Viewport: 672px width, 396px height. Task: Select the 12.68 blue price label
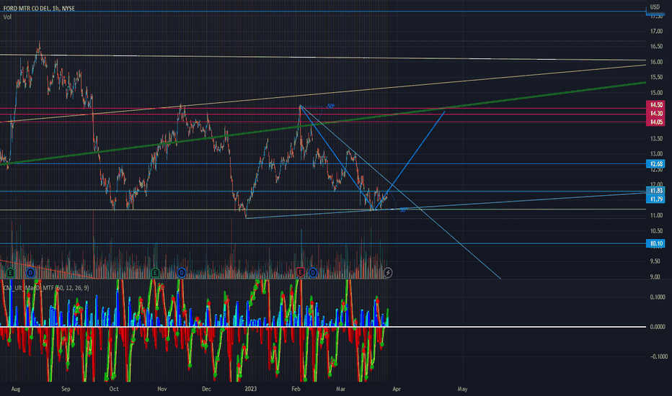coord(655,163)
